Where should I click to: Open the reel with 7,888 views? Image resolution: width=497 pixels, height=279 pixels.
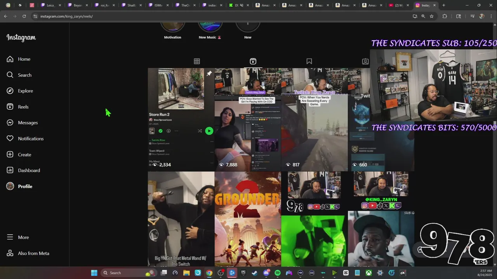[248, 119]
